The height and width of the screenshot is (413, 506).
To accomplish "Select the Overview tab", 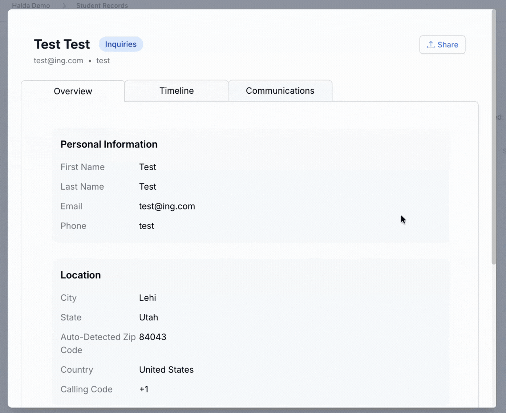I will (73, 91).
